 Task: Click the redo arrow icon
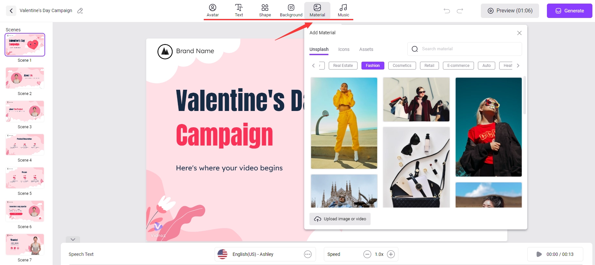click(x=460, y=11)
